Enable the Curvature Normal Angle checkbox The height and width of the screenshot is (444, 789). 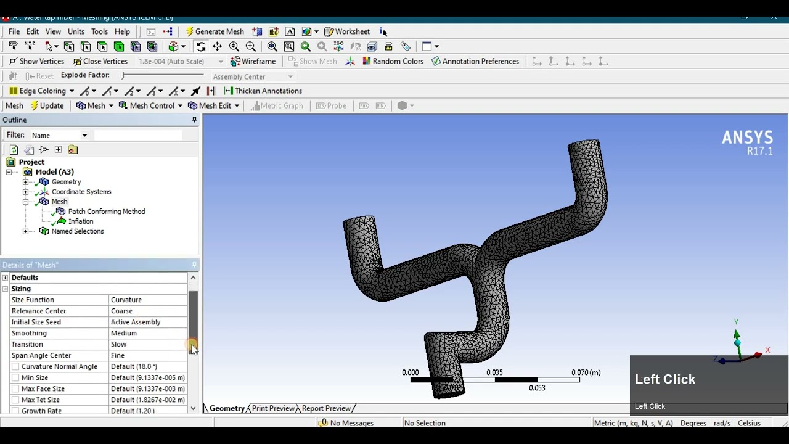pyautogui.click(x=15, y=366)
